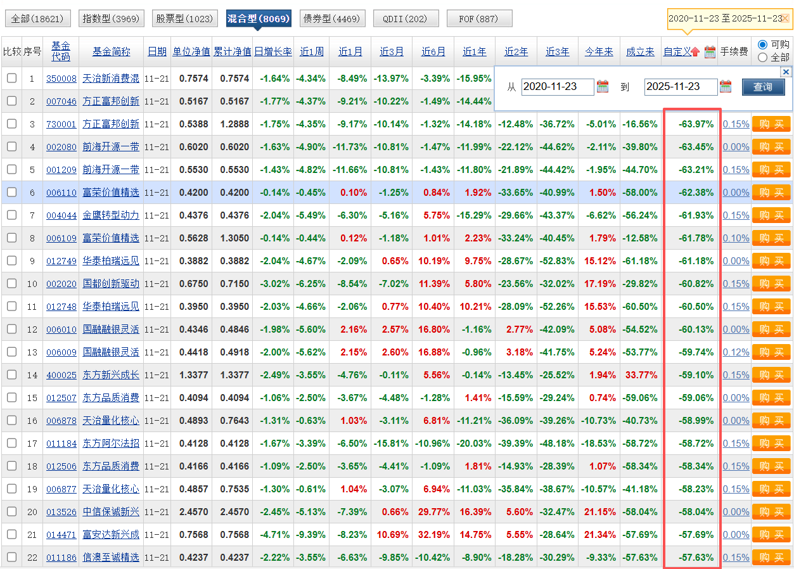Open the start date calendar picker icon
Viewport: 794px width, 569px height.
[x=602, y=86]
